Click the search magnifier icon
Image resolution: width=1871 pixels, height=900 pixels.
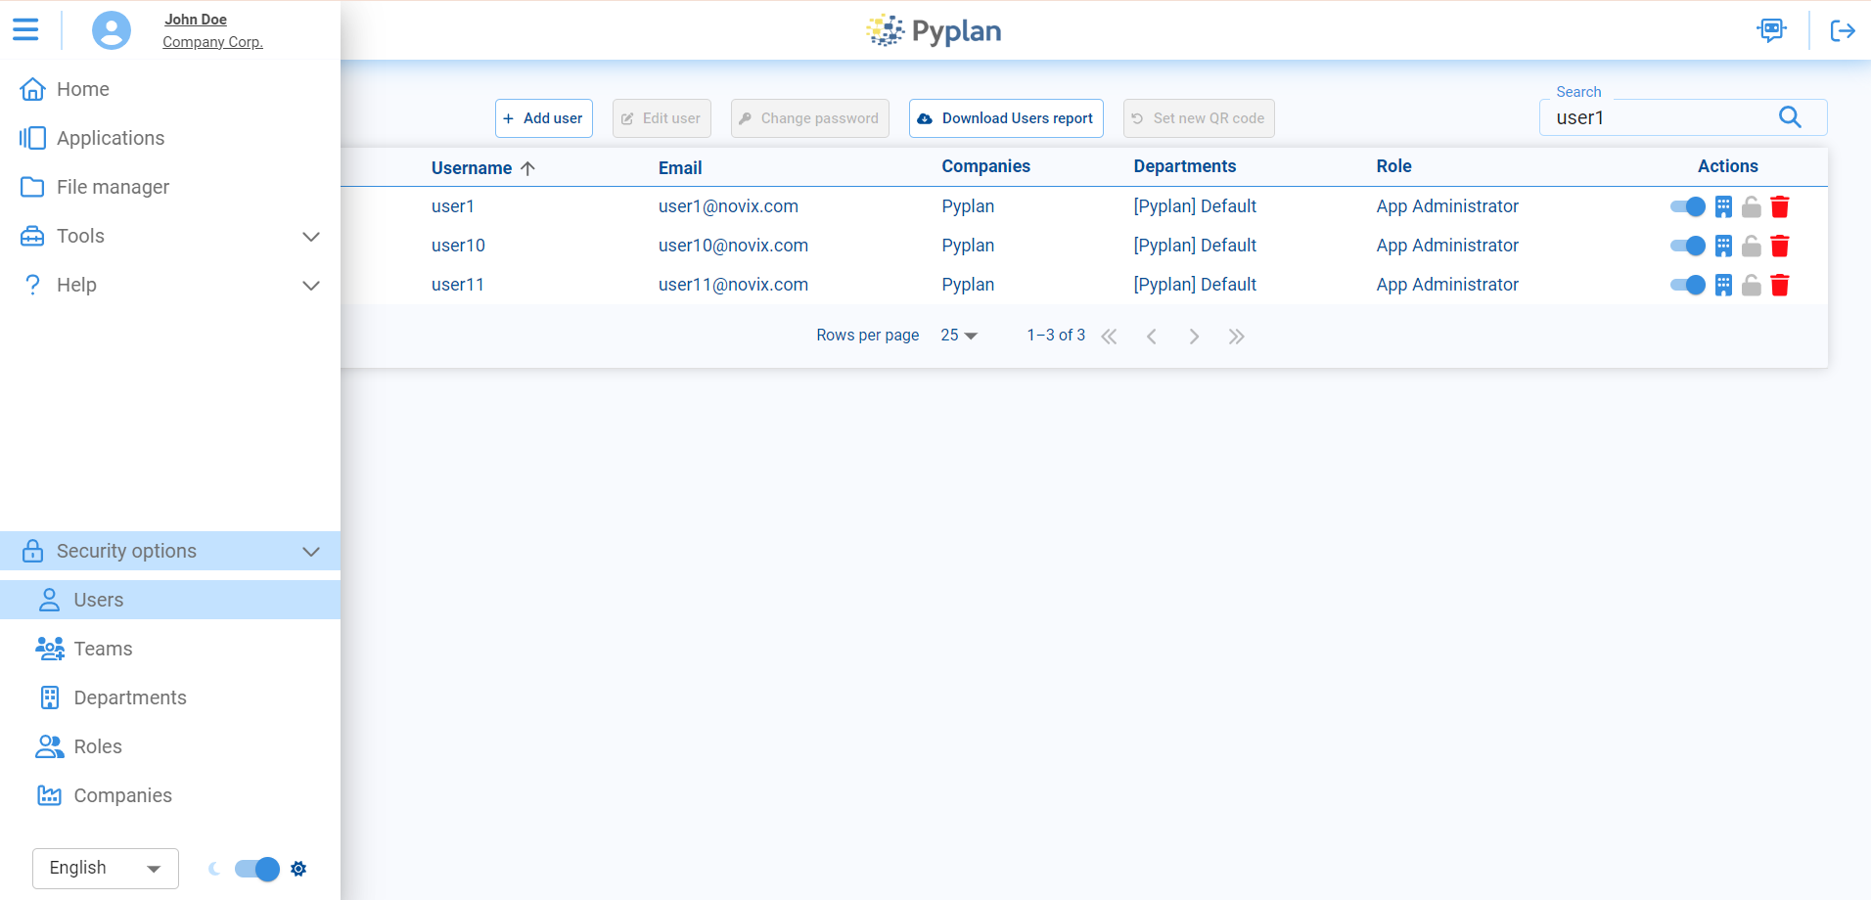point(1790,117)
